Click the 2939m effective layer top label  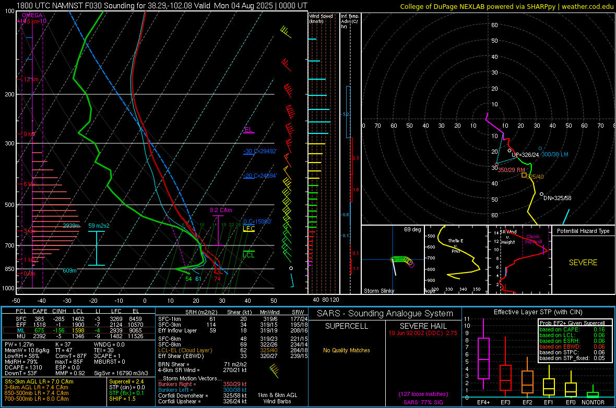coord(71,226)
